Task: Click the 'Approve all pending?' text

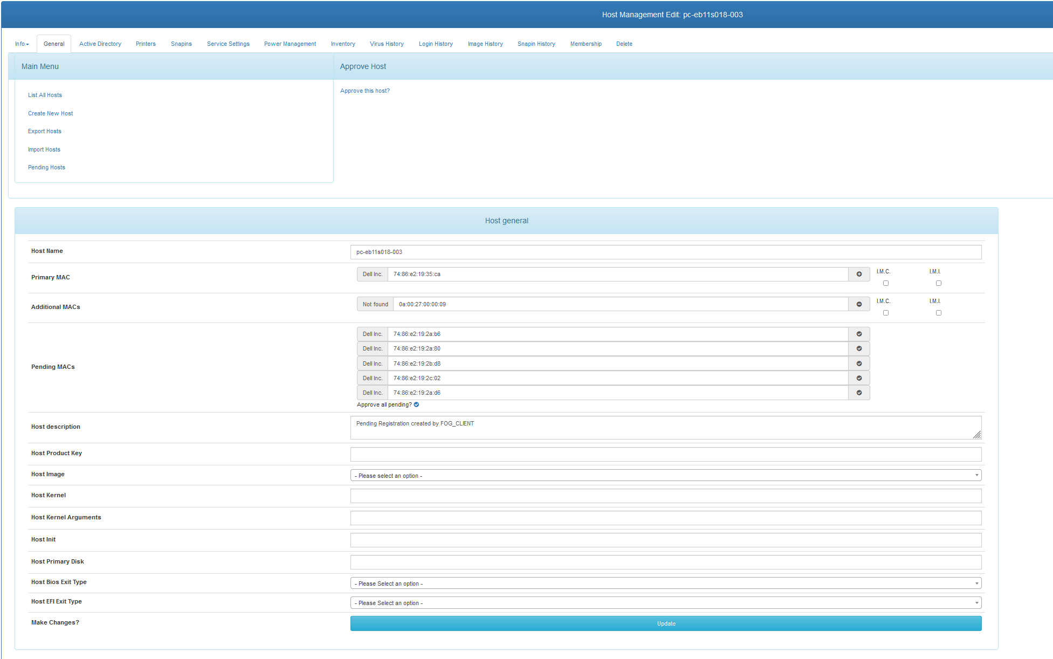Action: pyautogui.click(x=384, y=405)
